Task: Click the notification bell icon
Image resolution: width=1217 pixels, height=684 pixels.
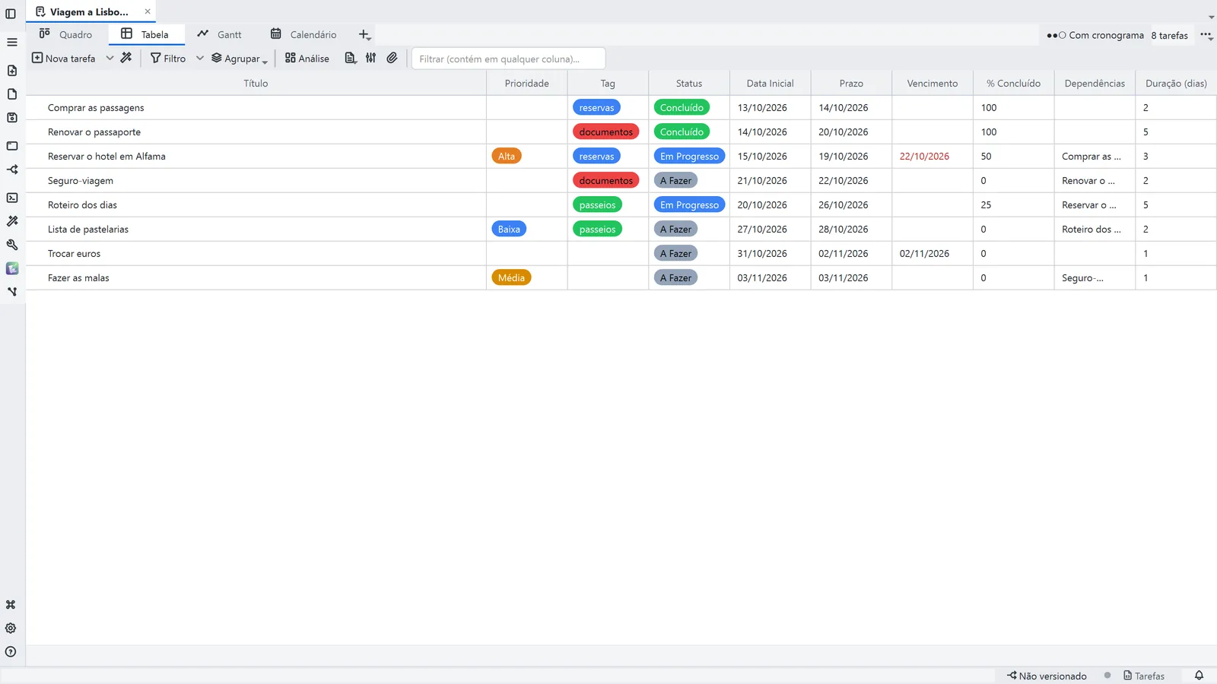Action: pos(1199,676)
